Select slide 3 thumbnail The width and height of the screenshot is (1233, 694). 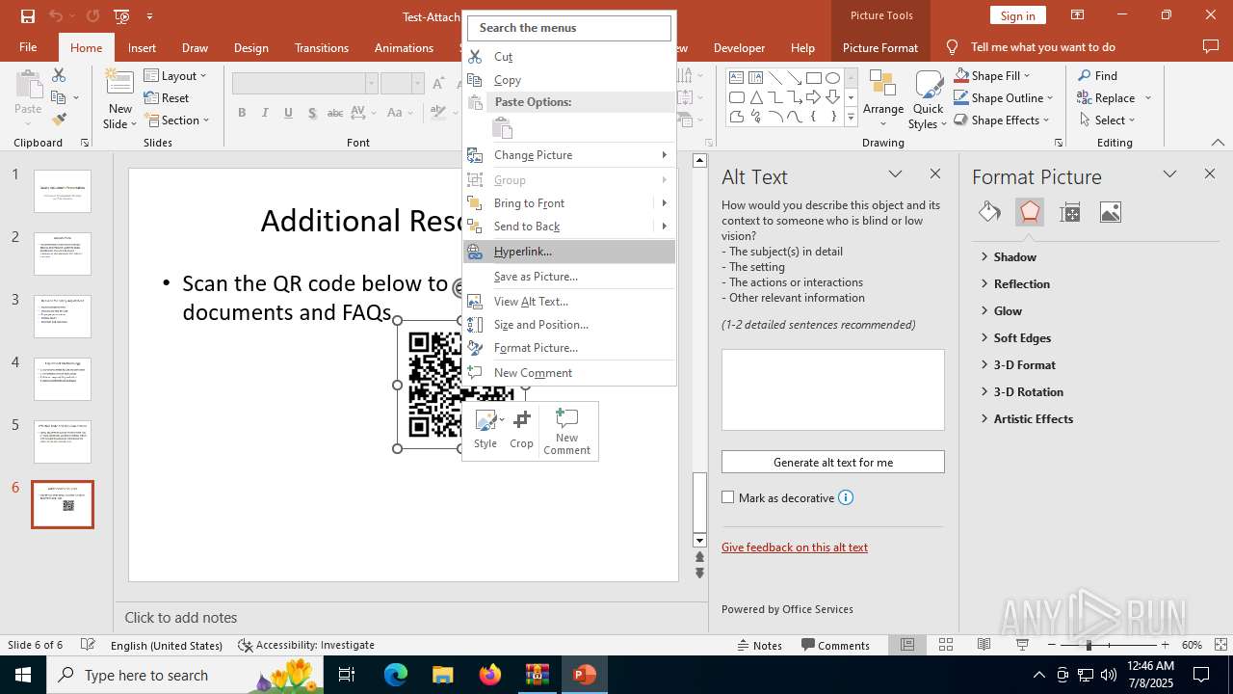coord(63,316)
